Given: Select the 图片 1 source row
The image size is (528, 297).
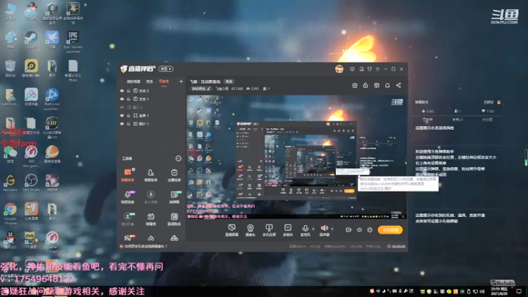Looking at the screenshot, I should (151, 123).
